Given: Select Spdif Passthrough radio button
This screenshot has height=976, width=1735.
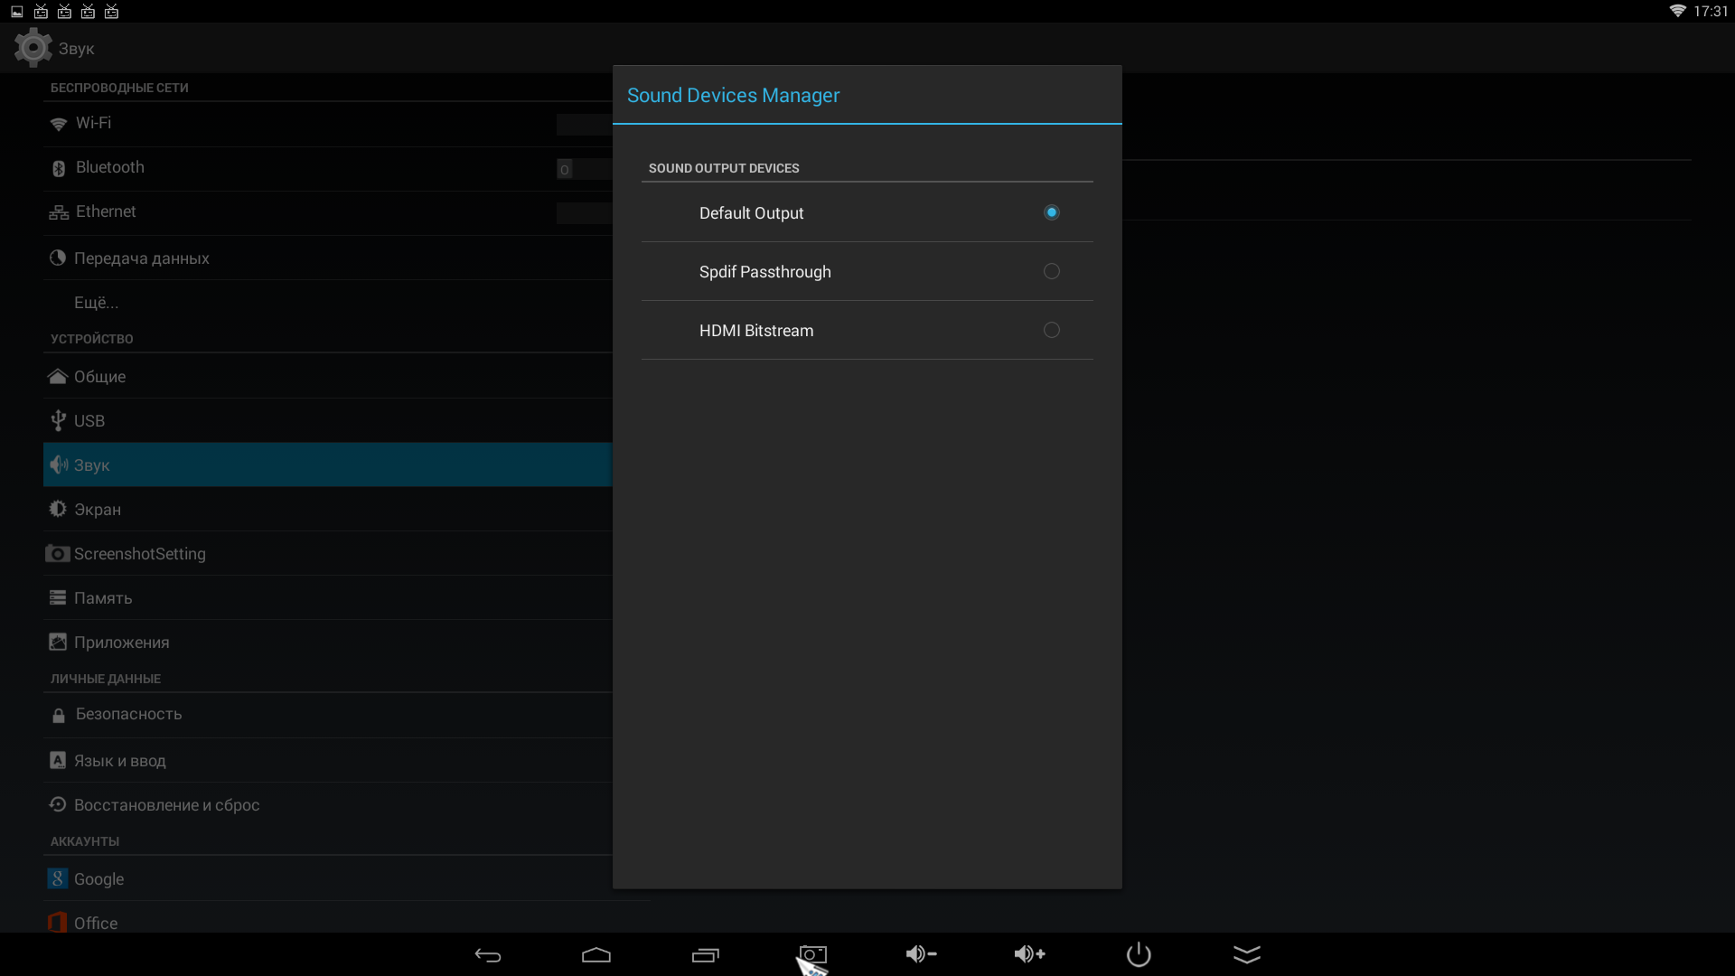Looking at the screenshot, I should (1051, 271).
